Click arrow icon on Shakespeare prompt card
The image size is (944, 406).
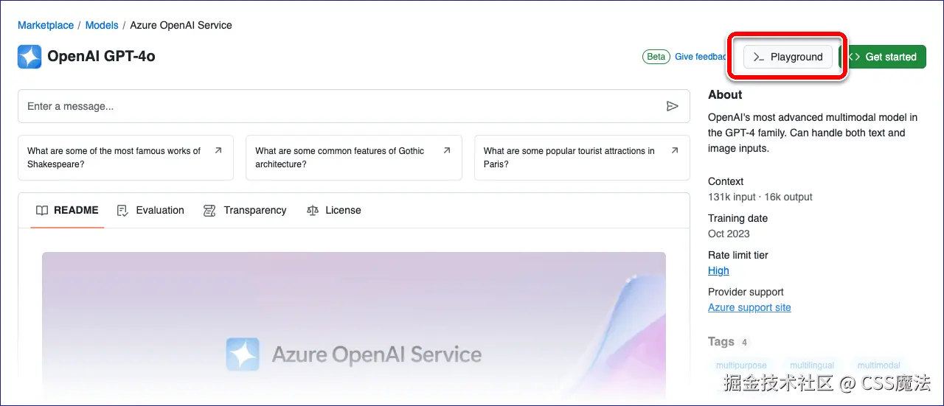point(218,150)
